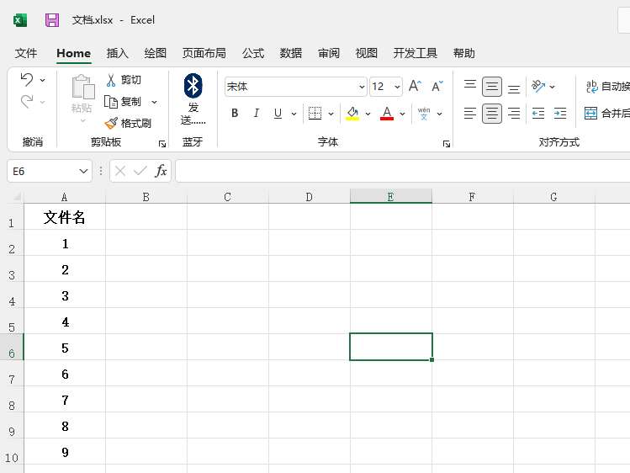Apply cell borders icon
The width and height of the screenshot is (630, 473).
(x=315, y=114)
